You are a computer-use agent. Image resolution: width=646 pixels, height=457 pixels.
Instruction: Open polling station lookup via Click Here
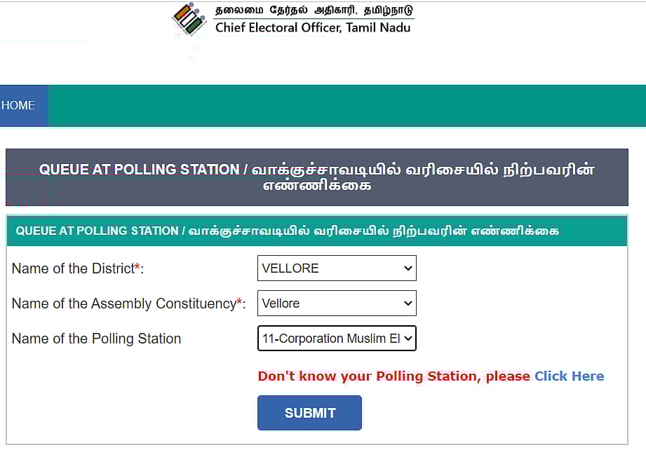tap(569, 376)
